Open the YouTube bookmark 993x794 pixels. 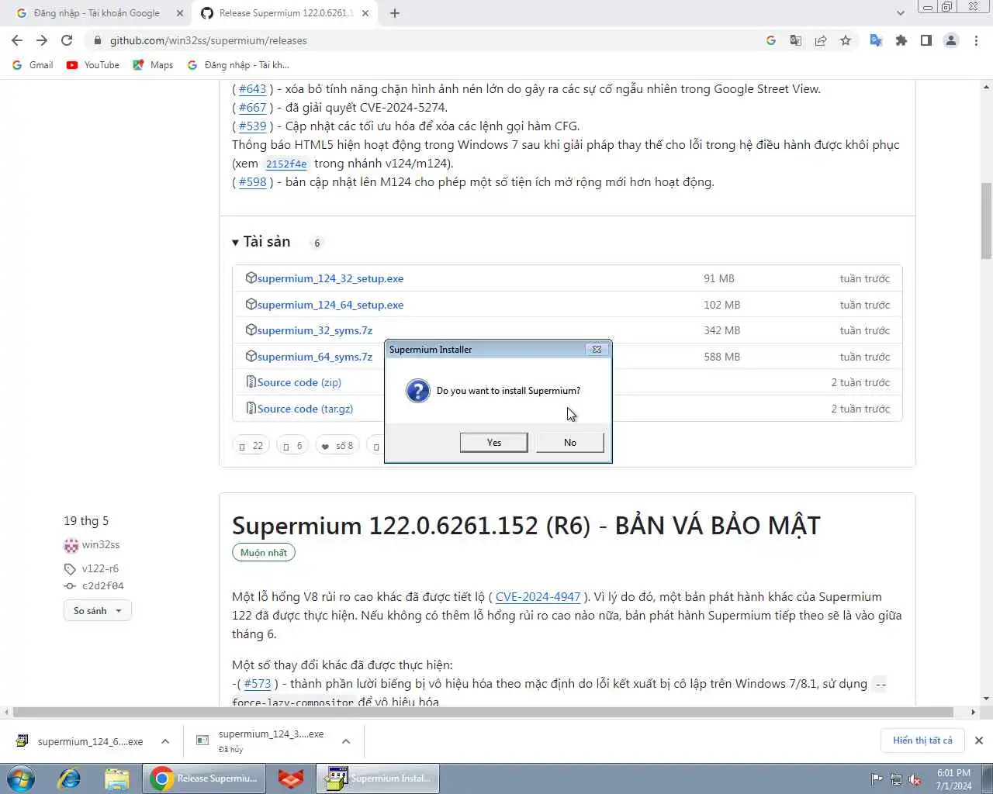coord(93,65)
